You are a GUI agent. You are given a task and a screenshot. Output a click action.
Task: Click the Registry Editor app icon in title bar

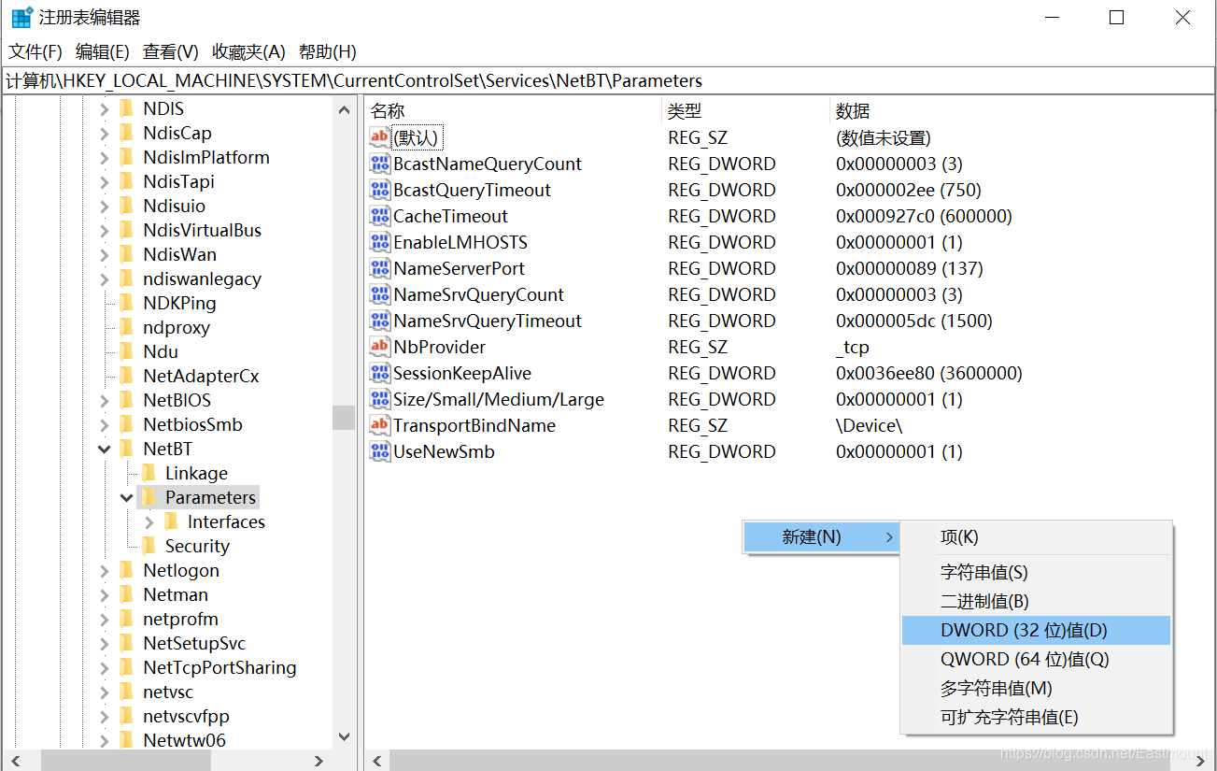(22, 18)
